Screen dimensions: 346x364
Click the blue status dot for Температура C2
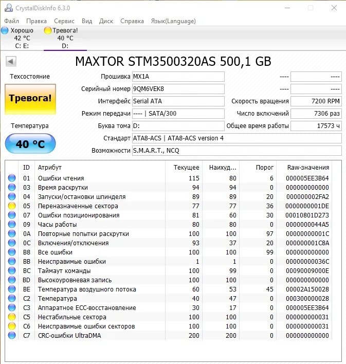coord(12,298)
